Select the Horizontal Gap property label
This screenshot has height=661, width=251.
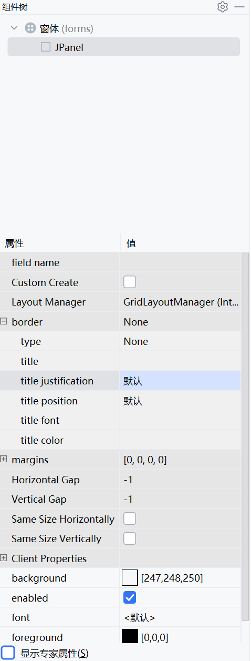coord(46,480)
